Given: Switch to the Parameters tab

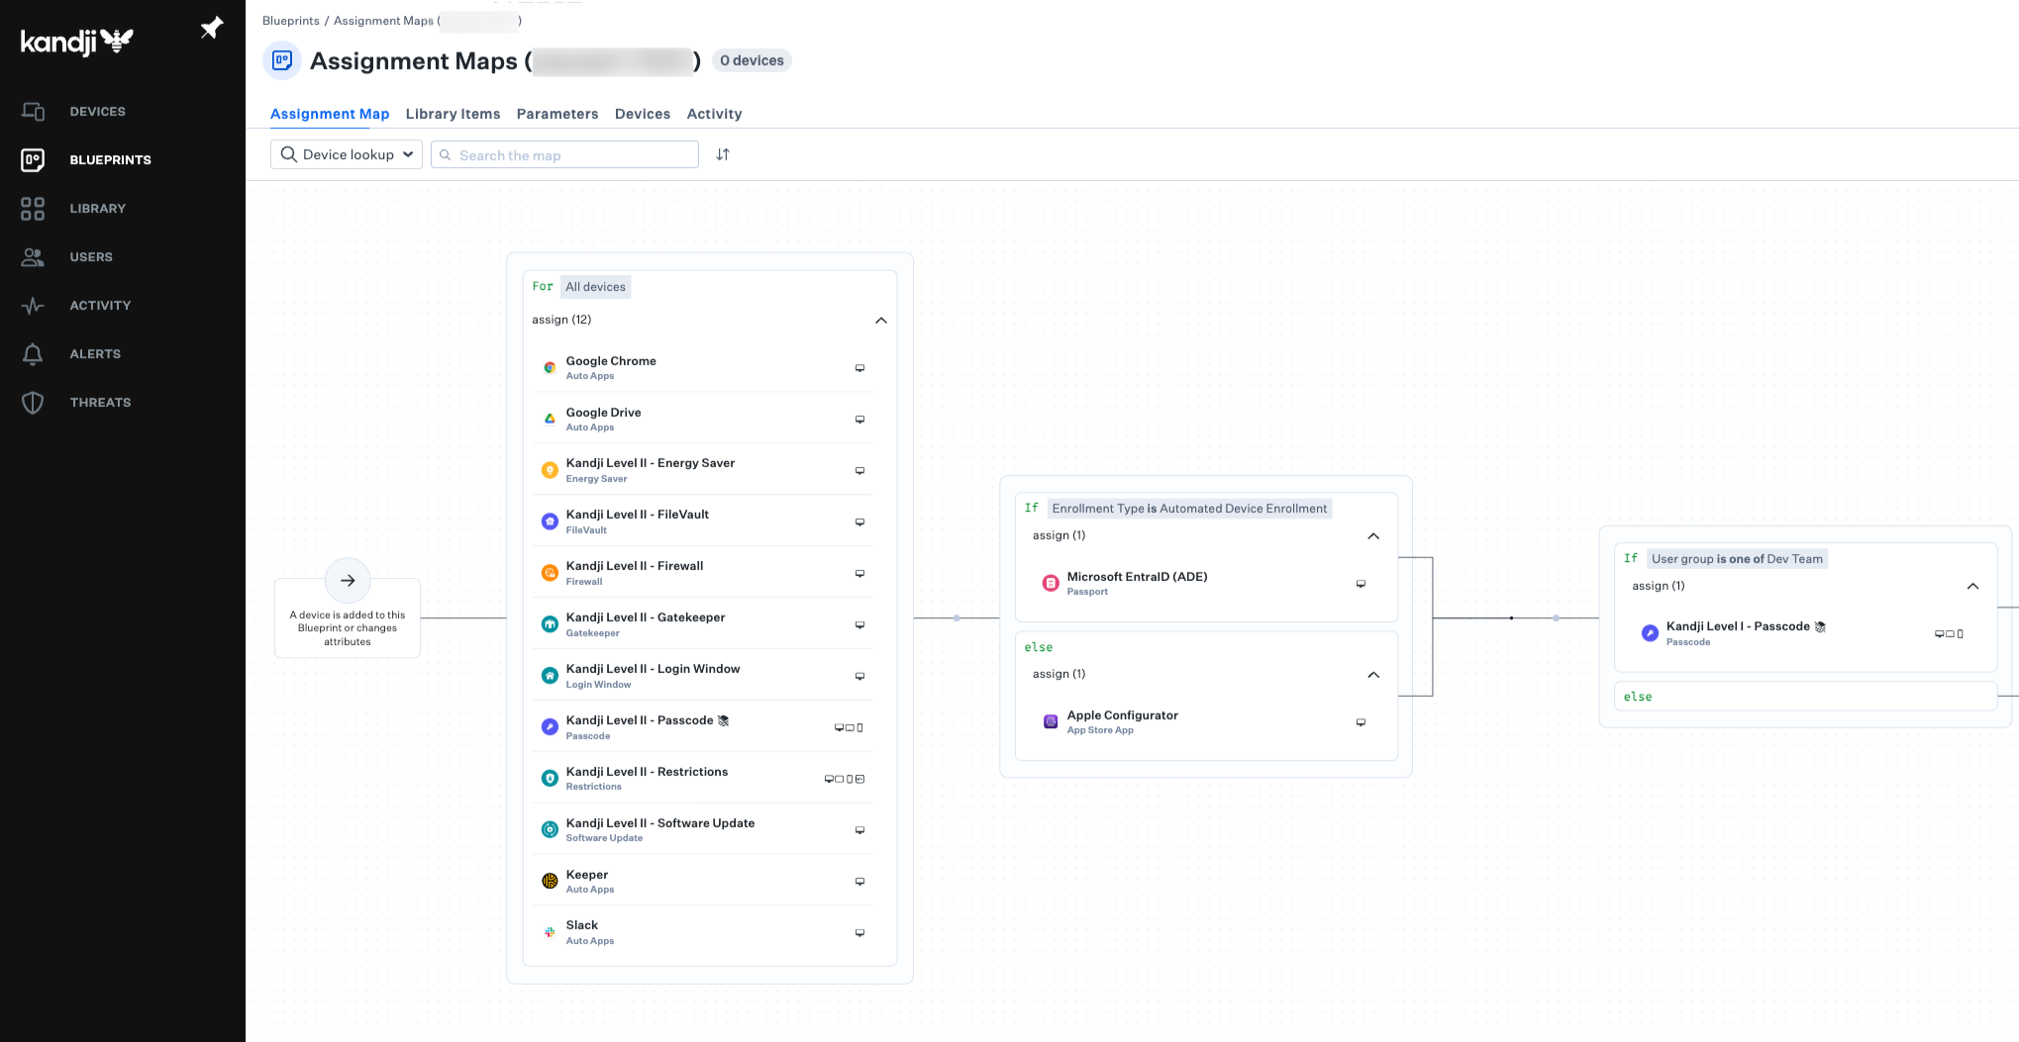Looking at the screenshot, I should 556,114.
